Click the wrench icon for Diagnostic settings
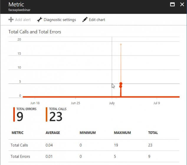Viewport: 187px width, 165px height. 40,20
